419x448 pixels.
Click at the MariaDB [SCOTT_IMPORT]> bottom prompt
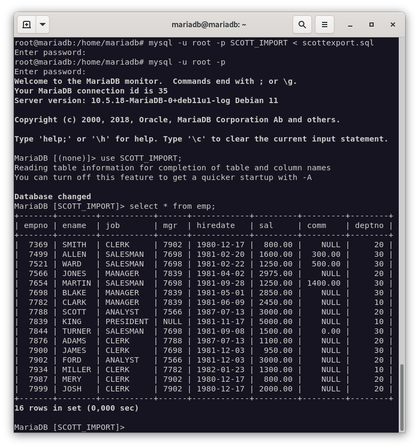(x=69, y=427)
